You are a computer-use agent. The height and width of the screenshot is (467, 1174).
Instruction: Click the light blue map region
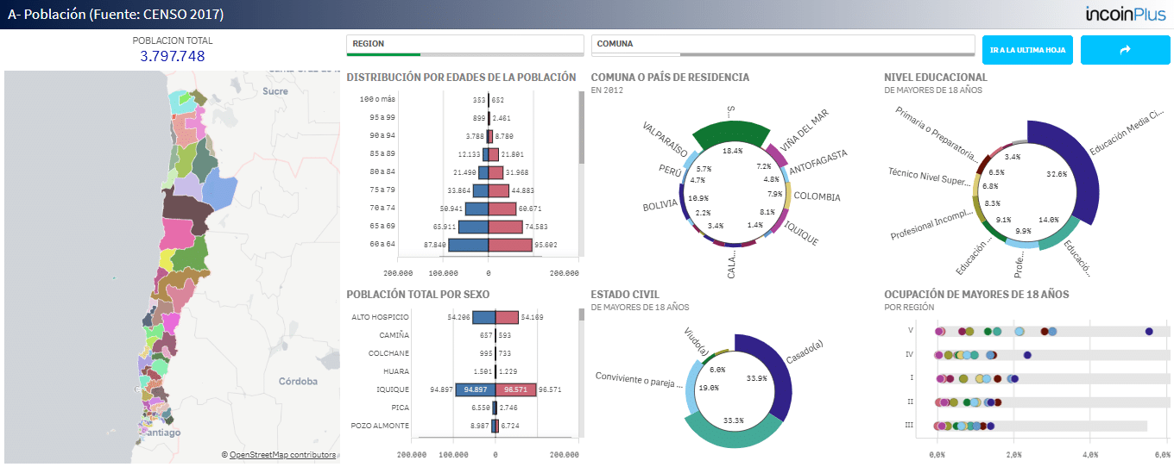(x=223, y=193)
